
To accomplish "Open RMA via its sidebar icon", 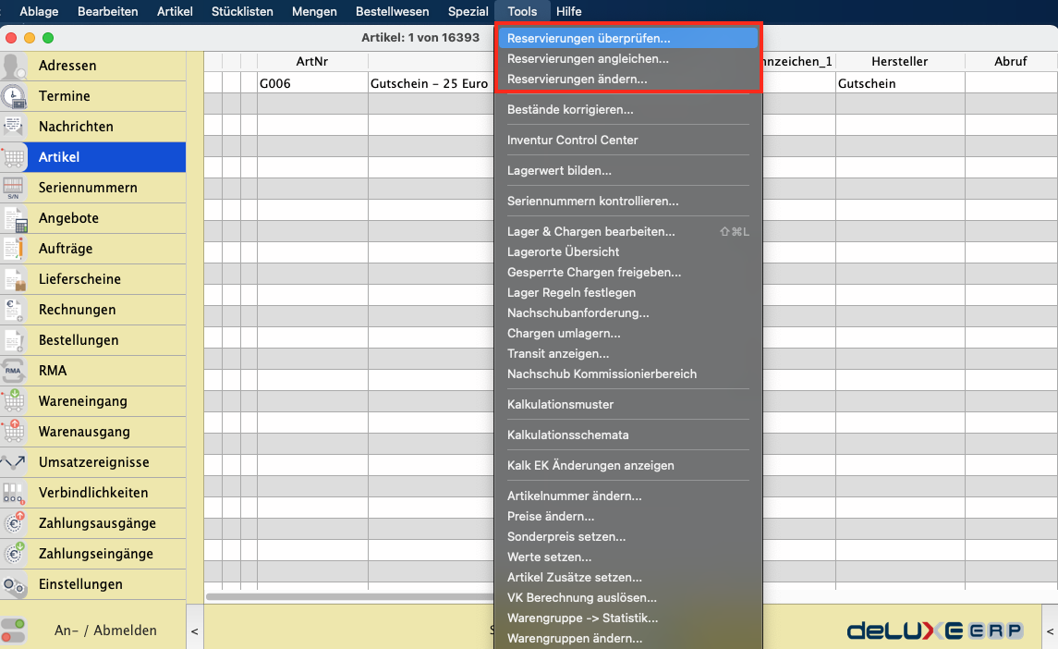I will [x=14, y=372].
